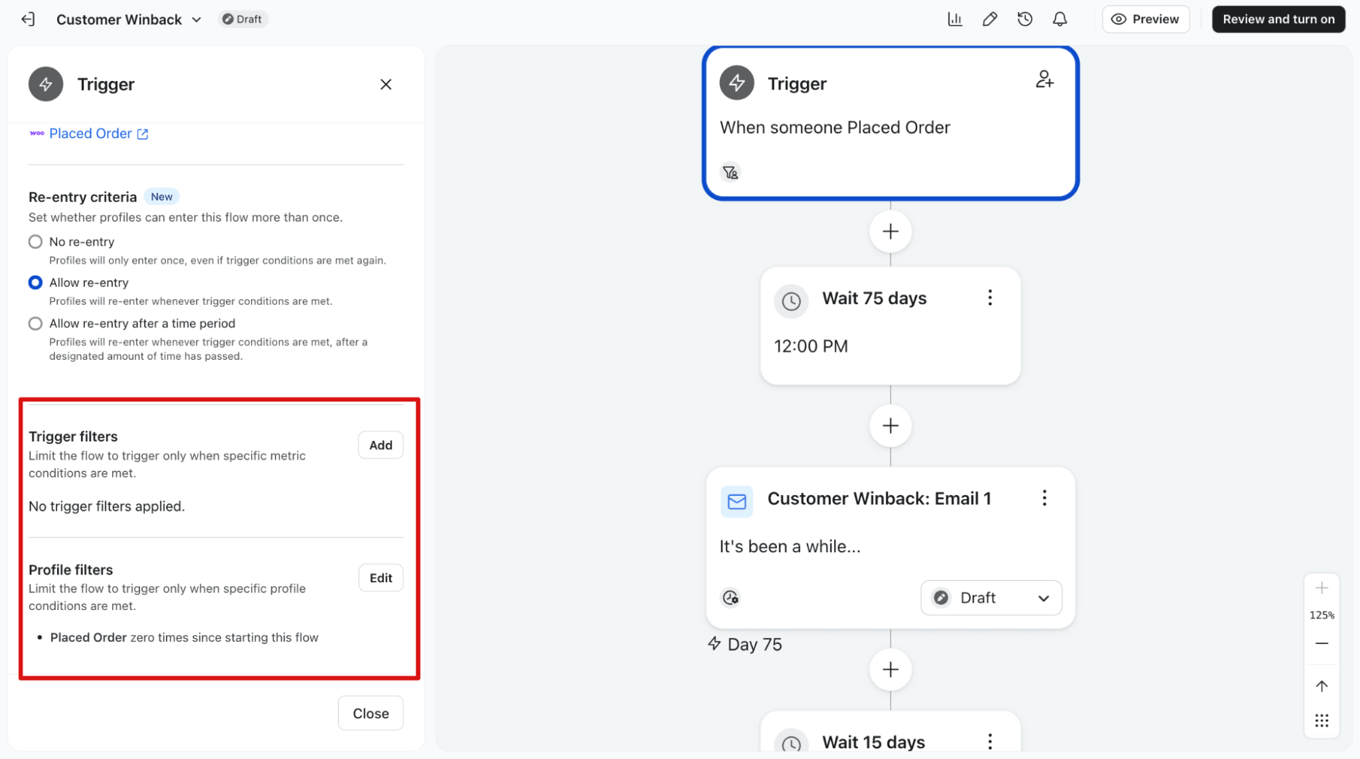
Task: Close the Trigger side panel with X
Action: click(386, 84)
